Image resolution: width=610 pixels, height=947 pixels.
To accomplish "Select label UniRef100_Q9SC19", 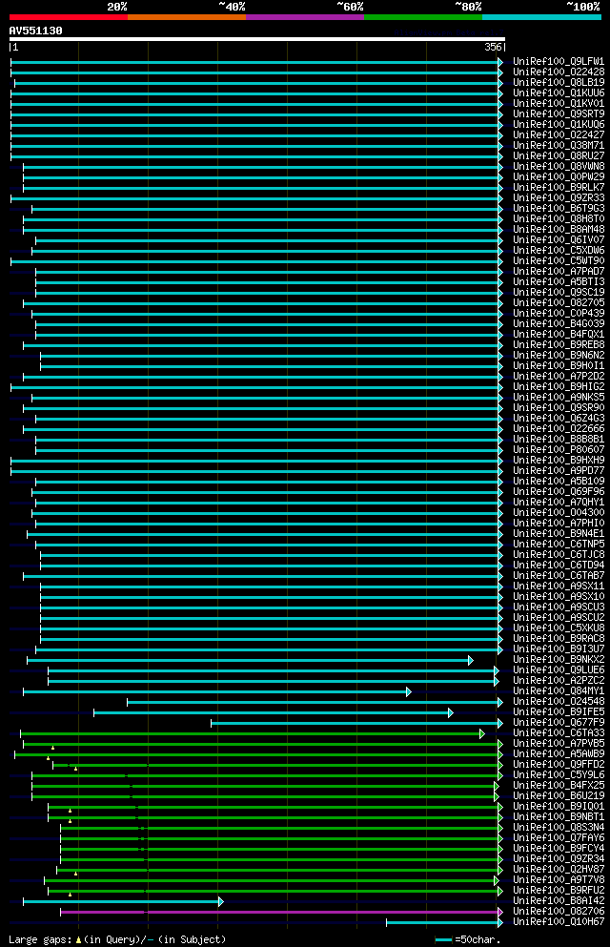I will tap(559, 293).
